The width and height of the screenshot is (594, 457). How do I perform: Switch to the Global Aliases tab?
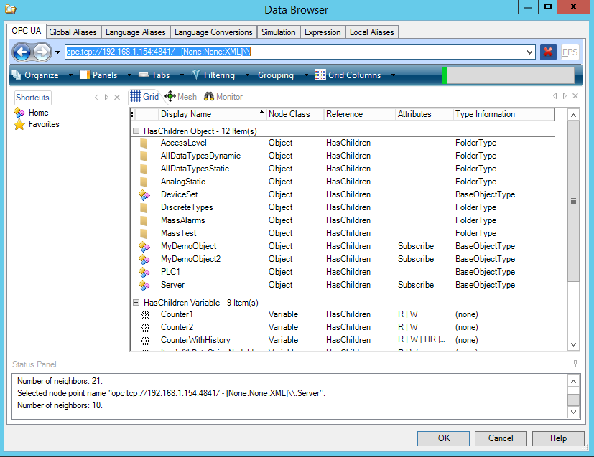click(x=74, y=32)
